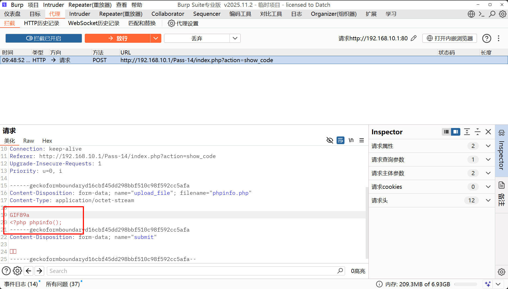Image resolution: width=508 pixels, height=289 pixels.
Task: Toggle intercept on/off (拦截已开启)
Action: (44, 38)
